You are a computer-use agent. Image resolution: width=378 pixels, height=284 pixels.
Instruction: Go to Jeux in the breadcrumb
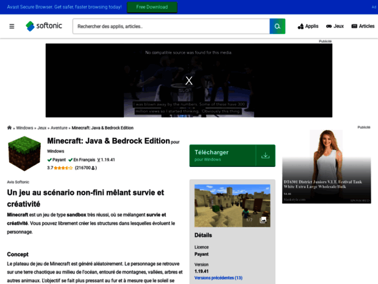click(x=42, y=128)
